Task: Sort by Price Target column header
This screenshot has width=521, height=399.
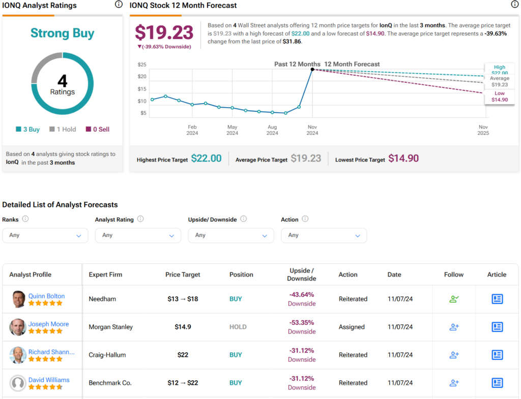Action: tap(183, 274)
